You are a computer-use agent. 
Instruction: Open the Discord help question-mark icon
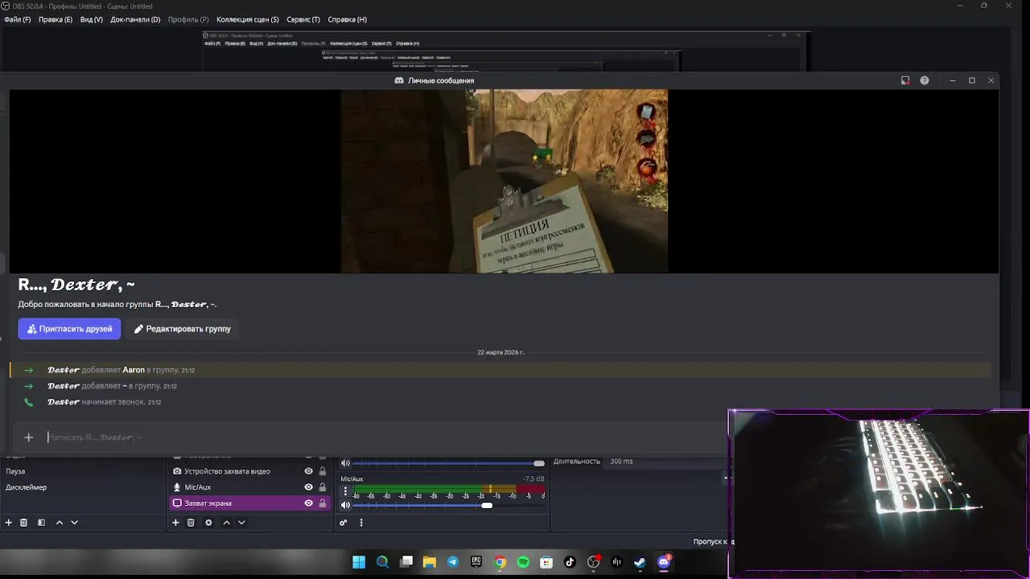click(x=924, y=80)
